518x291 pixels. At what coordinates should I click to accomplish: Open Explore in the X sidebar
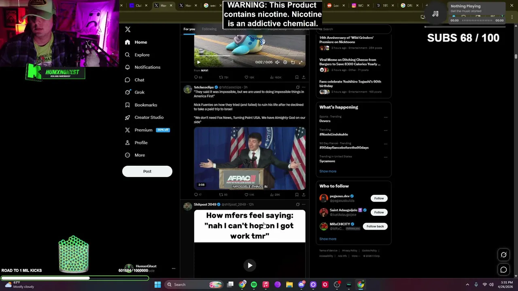(137, 55)
